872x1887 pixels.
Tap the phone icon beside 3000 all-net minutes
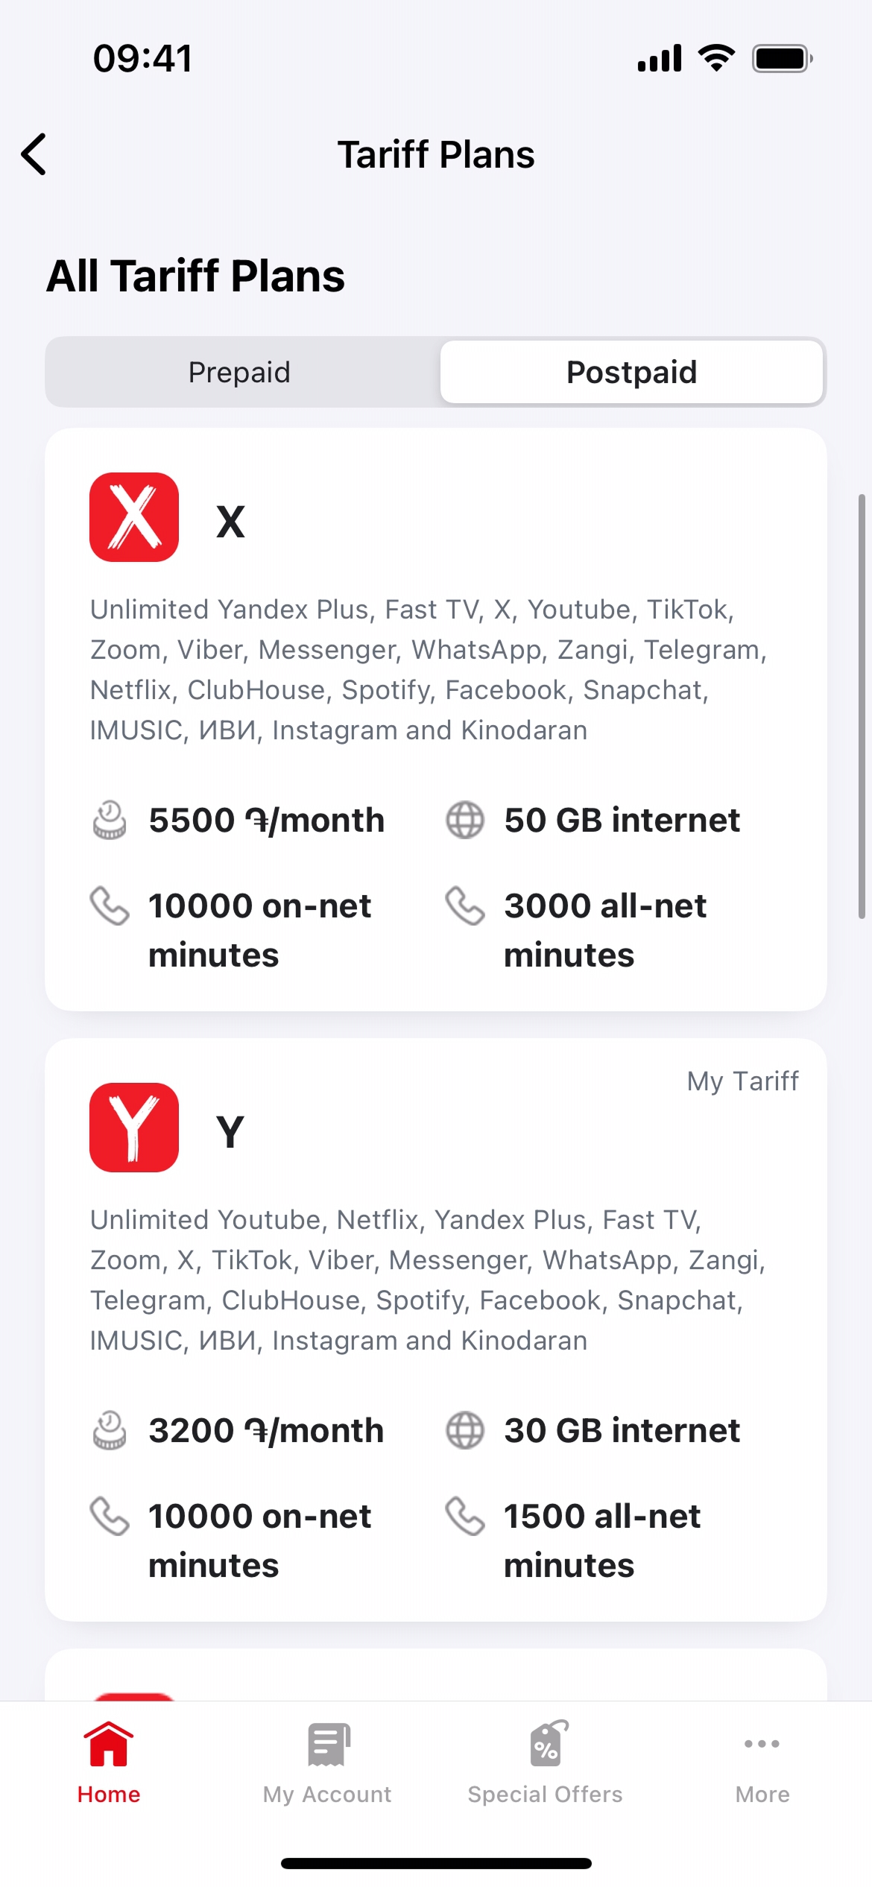pyautogui.click(x=465, y=906)
